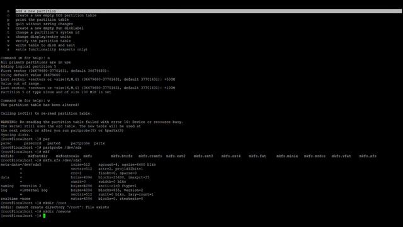Select the 'mkfs.xfs /dev/sda5' command line
This screenshot has width=403, height=227.
click(41, 160)
